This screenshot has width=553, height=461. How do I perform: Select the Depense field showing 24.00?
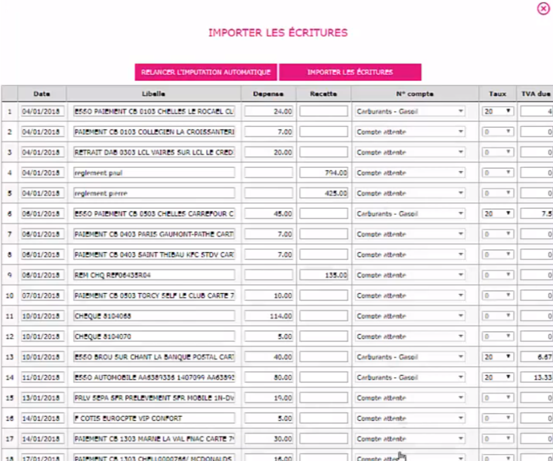coord(269,111)
